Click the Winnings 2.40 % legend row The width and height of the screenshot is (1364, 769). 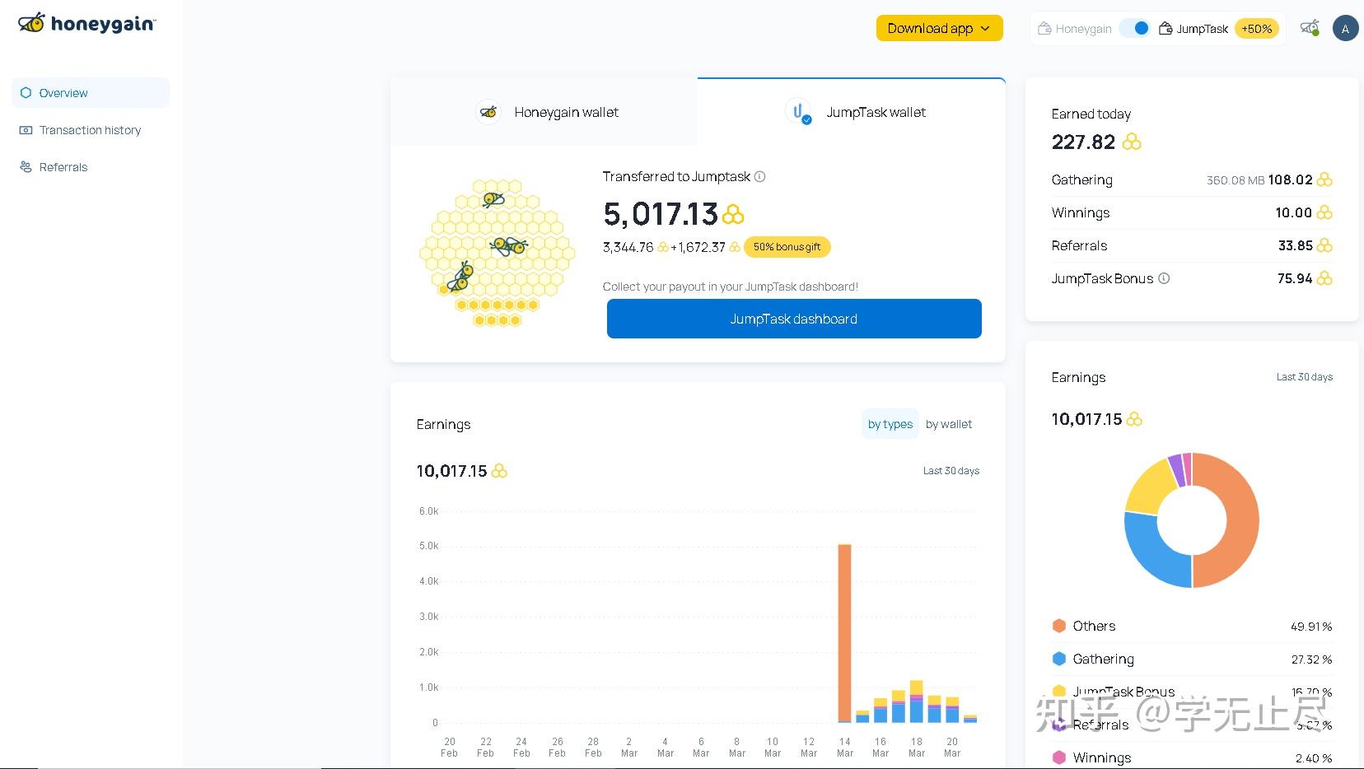[x=1192, y=757]
